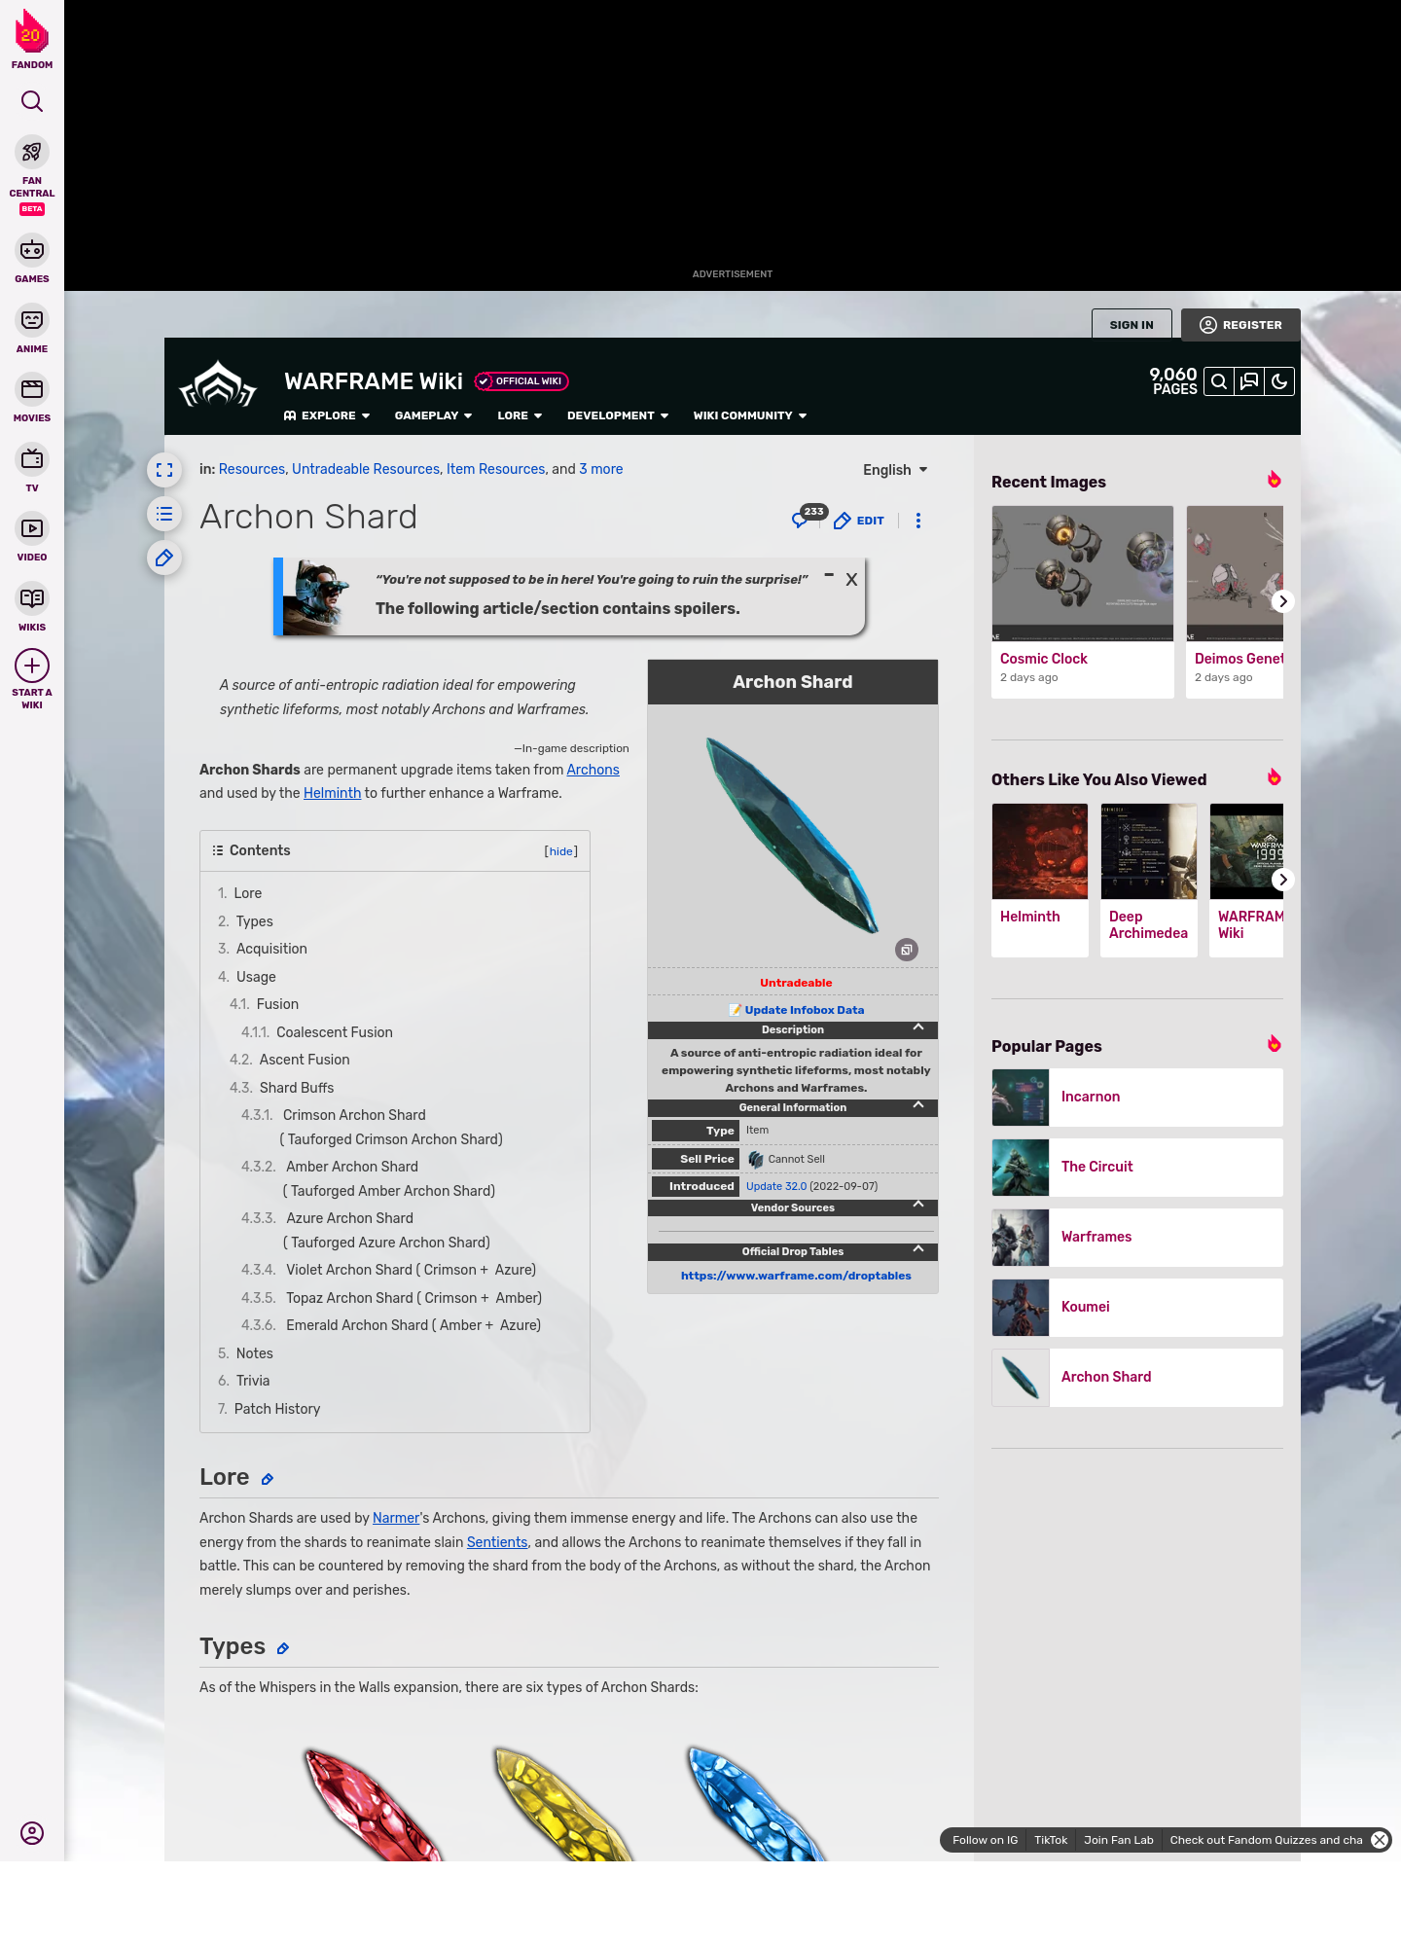Open 233 comments bubble
1401x1946 pixels.
[808, 517]
